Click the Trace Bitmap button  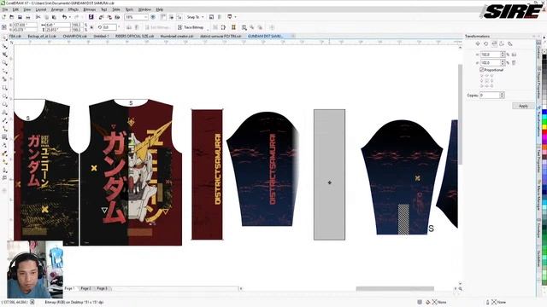click(x=191, y=27)
